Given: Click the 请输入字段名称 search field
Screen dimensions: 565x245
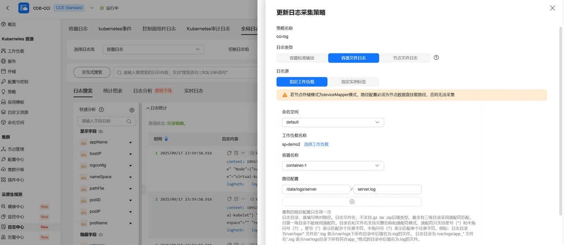Looking at the screenshot, I should point(106,121).
